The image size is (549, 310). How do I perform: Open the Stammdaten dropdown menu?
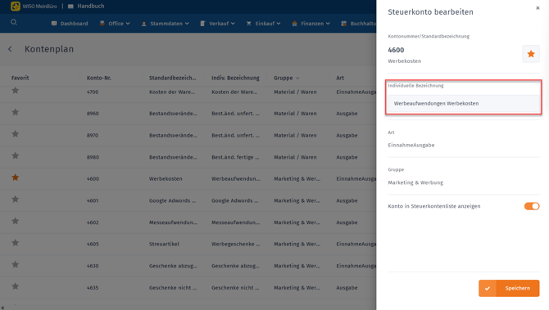click(166, 24)
